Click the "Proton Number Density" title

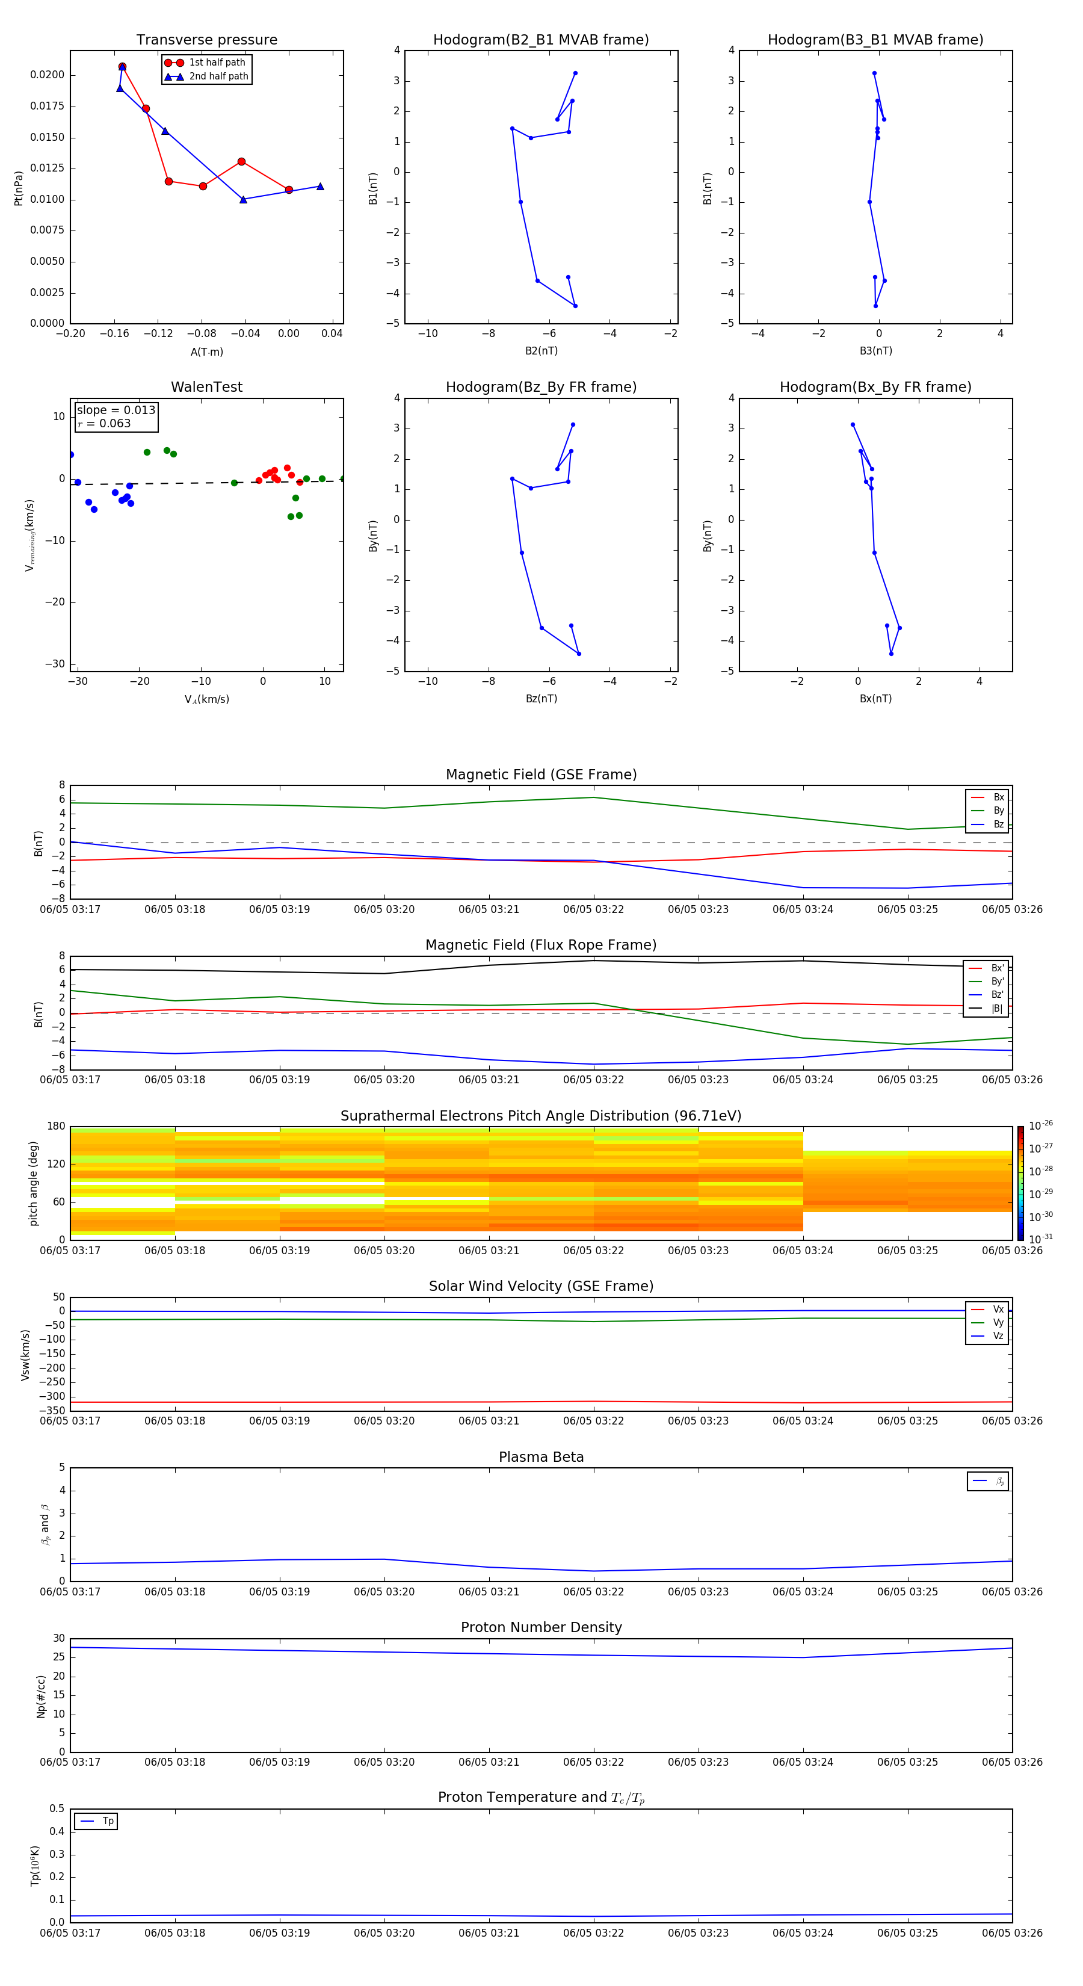pos(541,1627)
